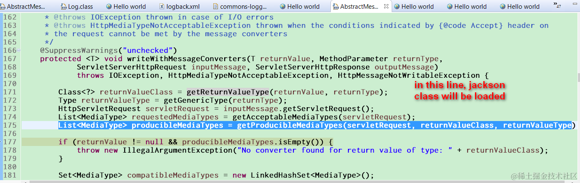Click line number 162 in the ruler
This screenshot has width=580, height=183.
[x=9, y=17]
